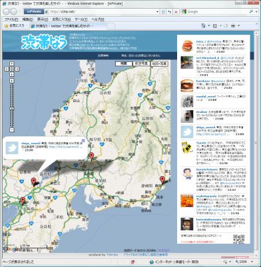The width and height of the screenshot is (261, 267).
Task: Open the お気に入り(A) menu
Action: 61,19
